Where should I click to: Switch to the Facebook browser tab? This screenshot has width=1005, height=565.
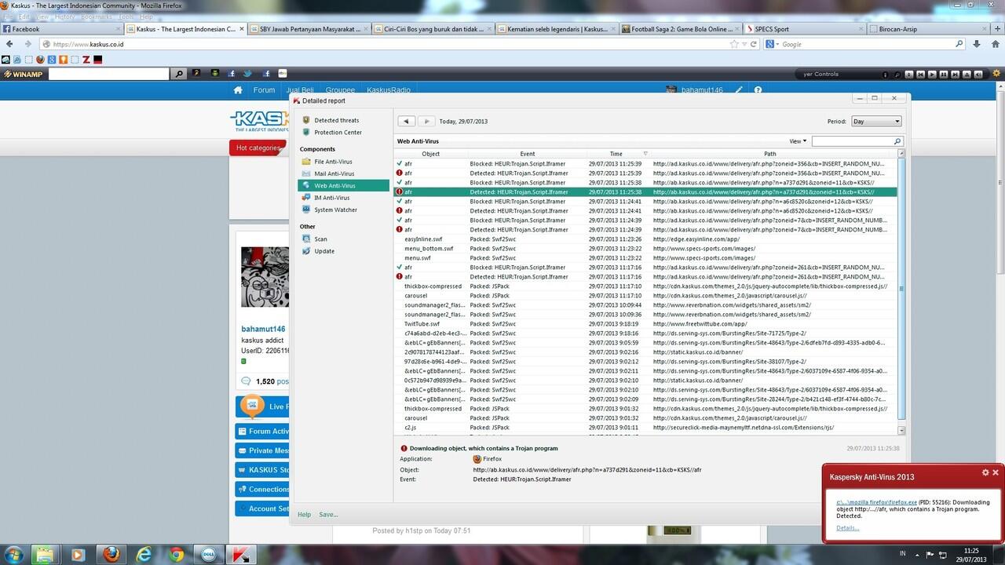pos(61,29)
